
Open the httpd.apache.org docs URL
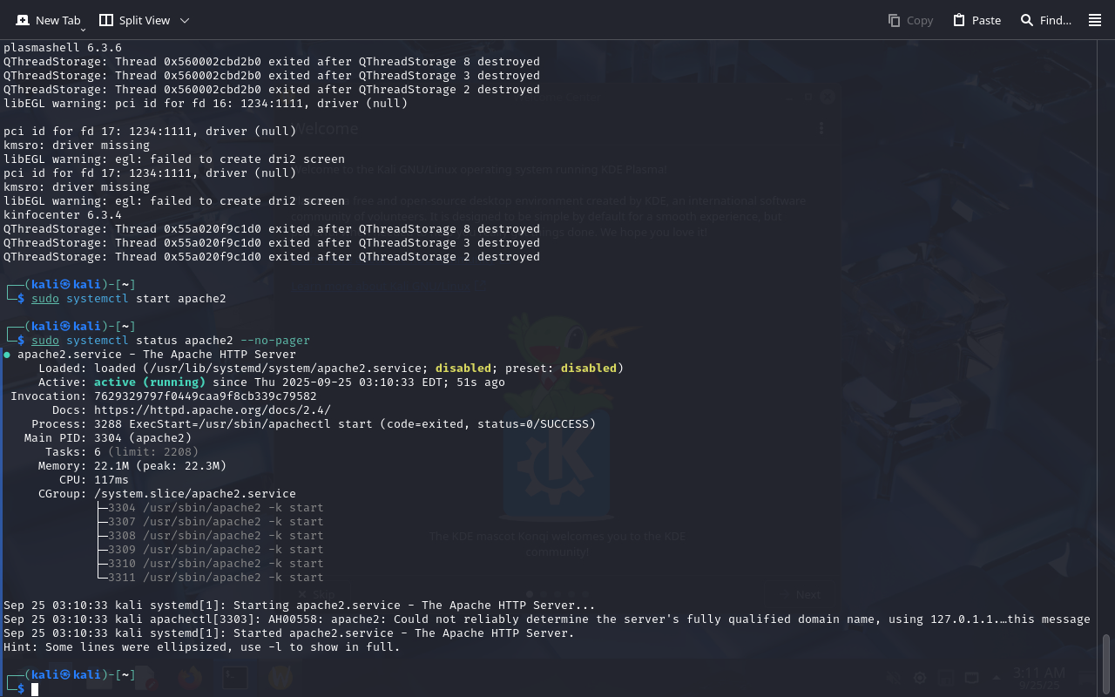pyautogui.click(x=212, y=410)
